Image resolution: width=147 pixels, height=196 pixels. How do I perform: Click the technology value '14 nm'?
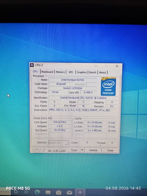55,92
